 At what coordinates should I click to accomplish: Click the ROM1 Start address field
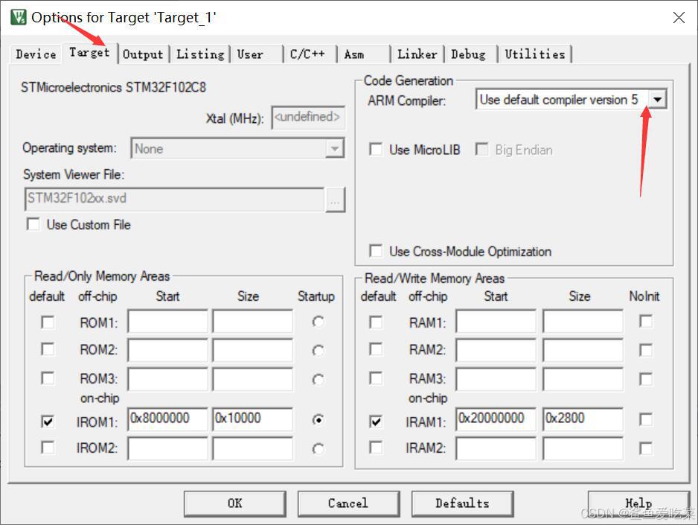tap(168, 322)
